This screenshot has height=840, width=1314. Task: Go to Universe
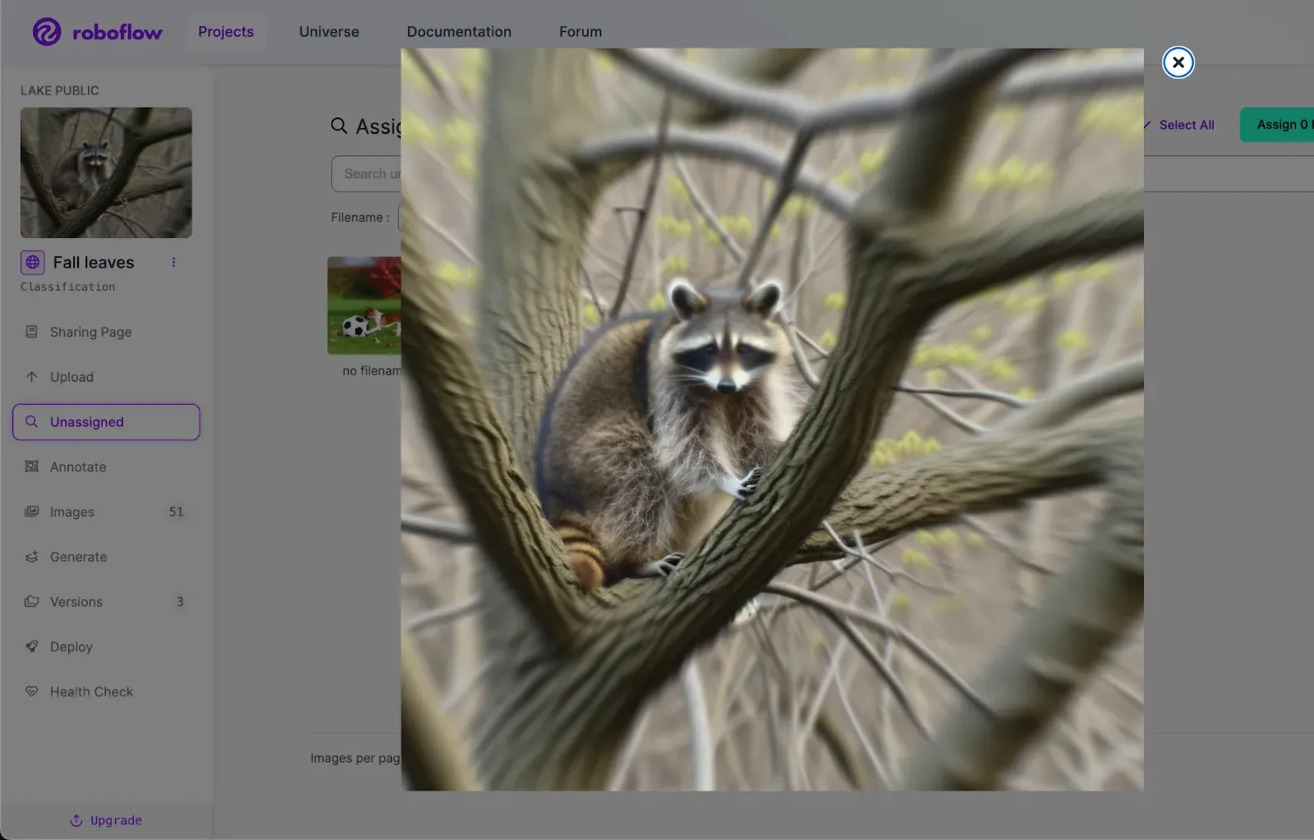click(x=329, y=32)
